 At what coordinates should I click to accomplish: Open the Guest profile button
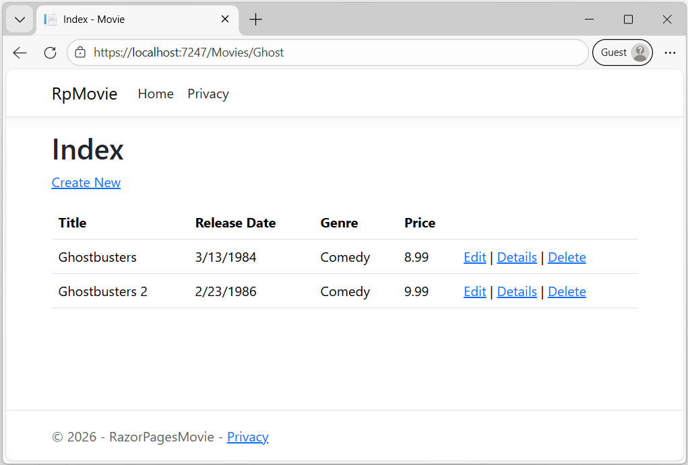click(622, 52)
